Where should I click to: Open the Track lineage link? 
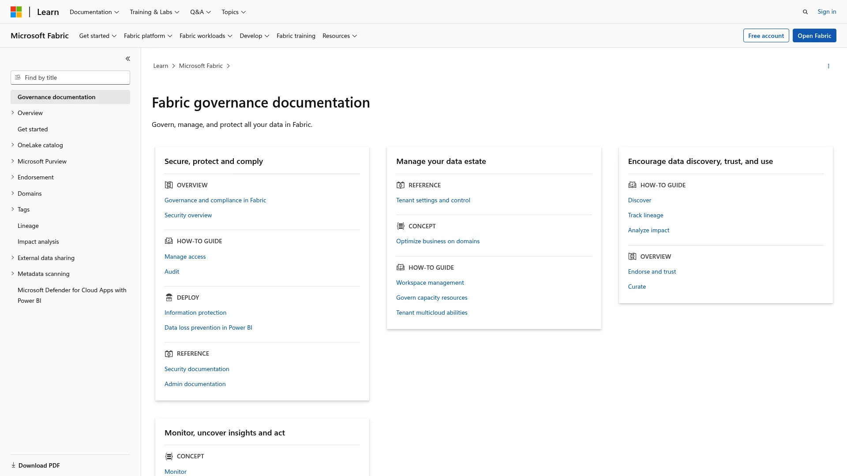(645, 215)
